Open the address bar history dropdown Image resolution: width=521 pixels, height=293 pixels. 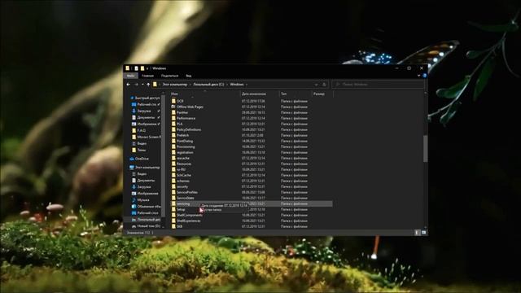click(316, 85)
